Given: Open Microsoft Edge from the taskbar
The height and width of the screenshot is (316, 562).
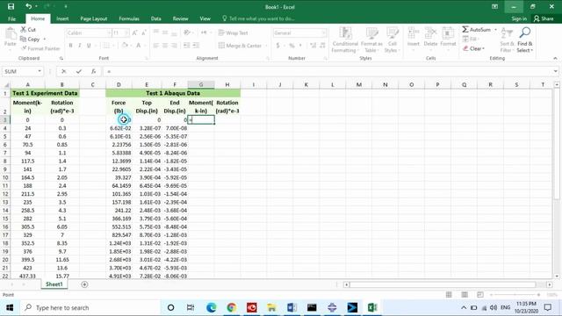Looking at the screenshot, I should point(211,307).
